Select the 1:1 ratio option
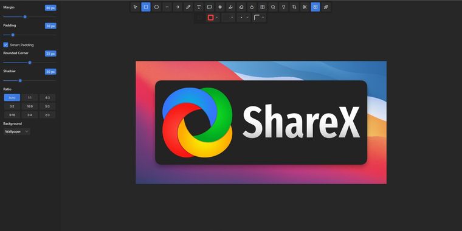Screen dimensions: 462x231 tap(30, 97)
